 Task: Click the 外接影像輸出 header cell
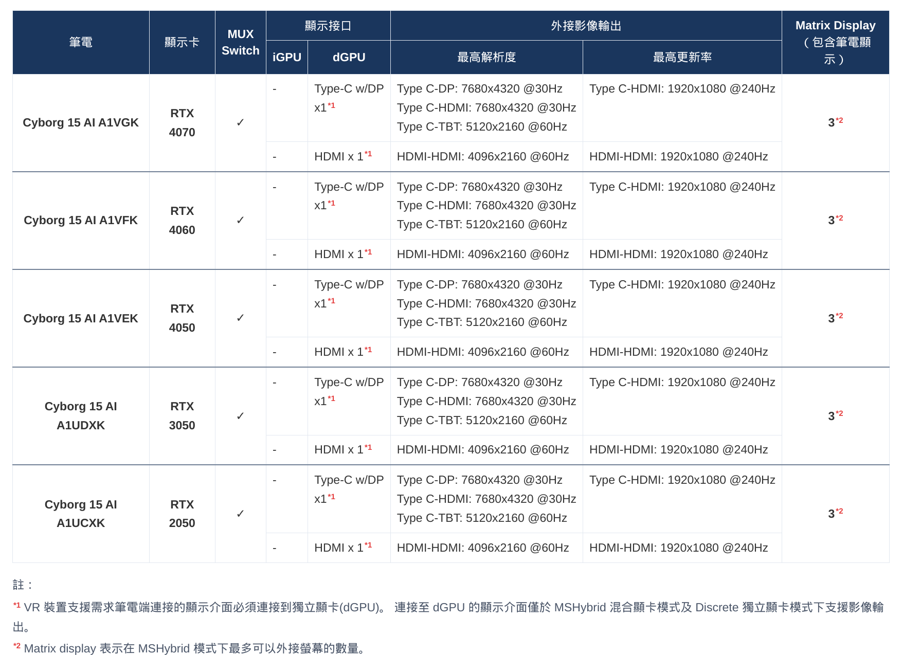pyautogui.click(x=586, y=26)
